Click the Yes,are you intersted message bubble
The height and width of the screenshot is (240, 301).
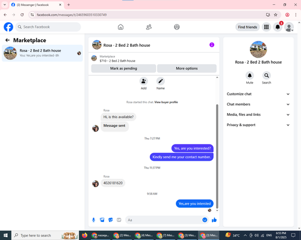194,203
